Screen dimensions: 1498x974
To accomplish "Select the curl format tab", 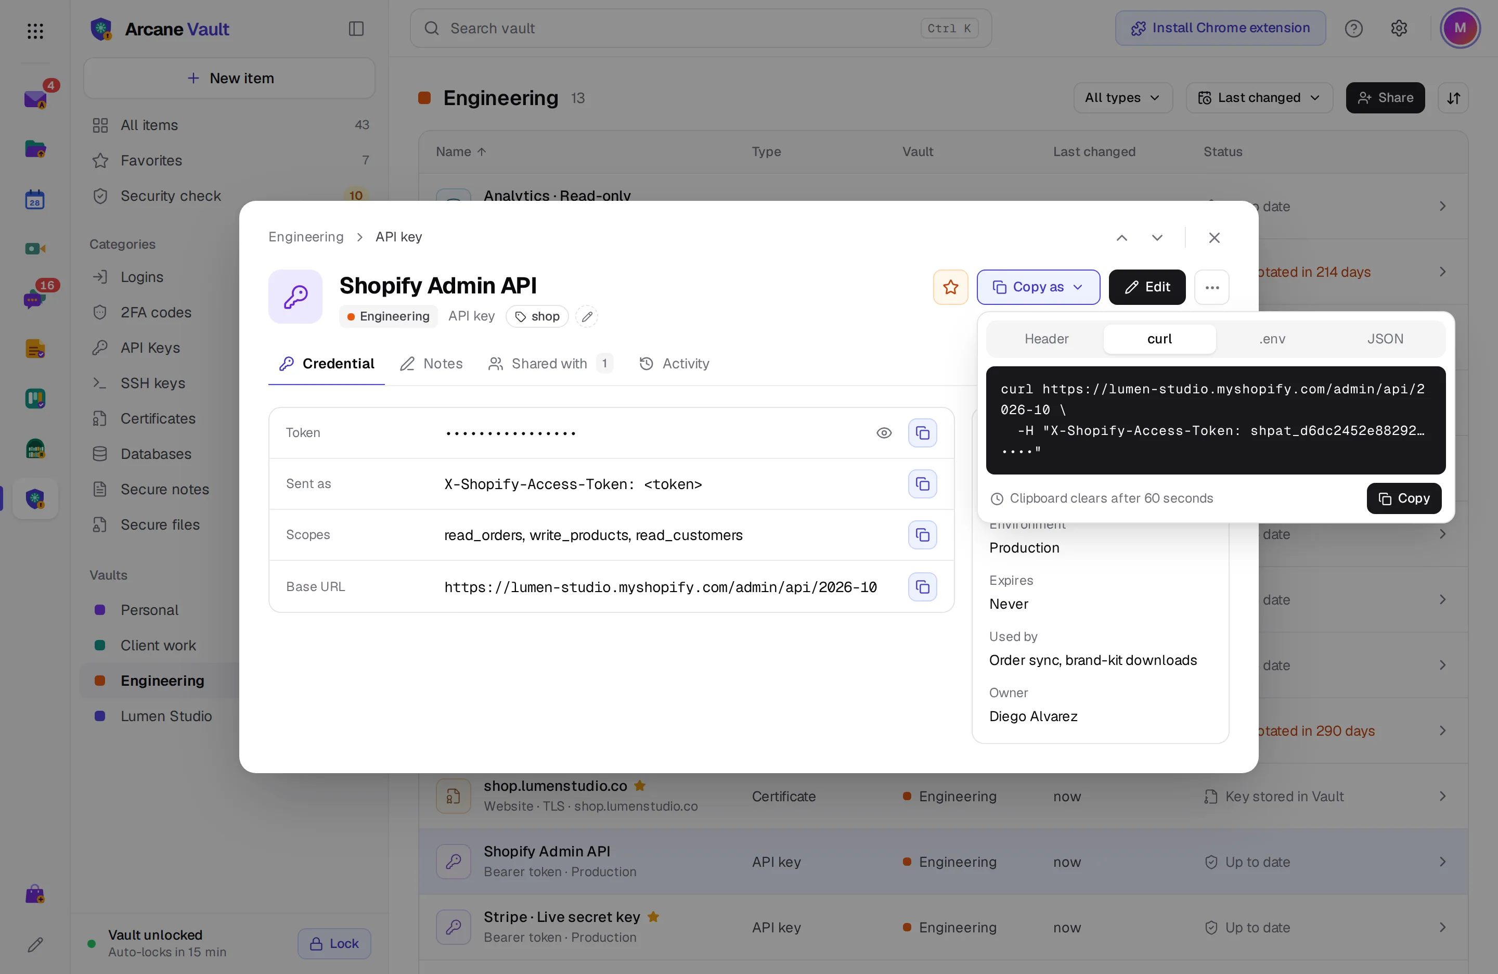I will 1159,339.
